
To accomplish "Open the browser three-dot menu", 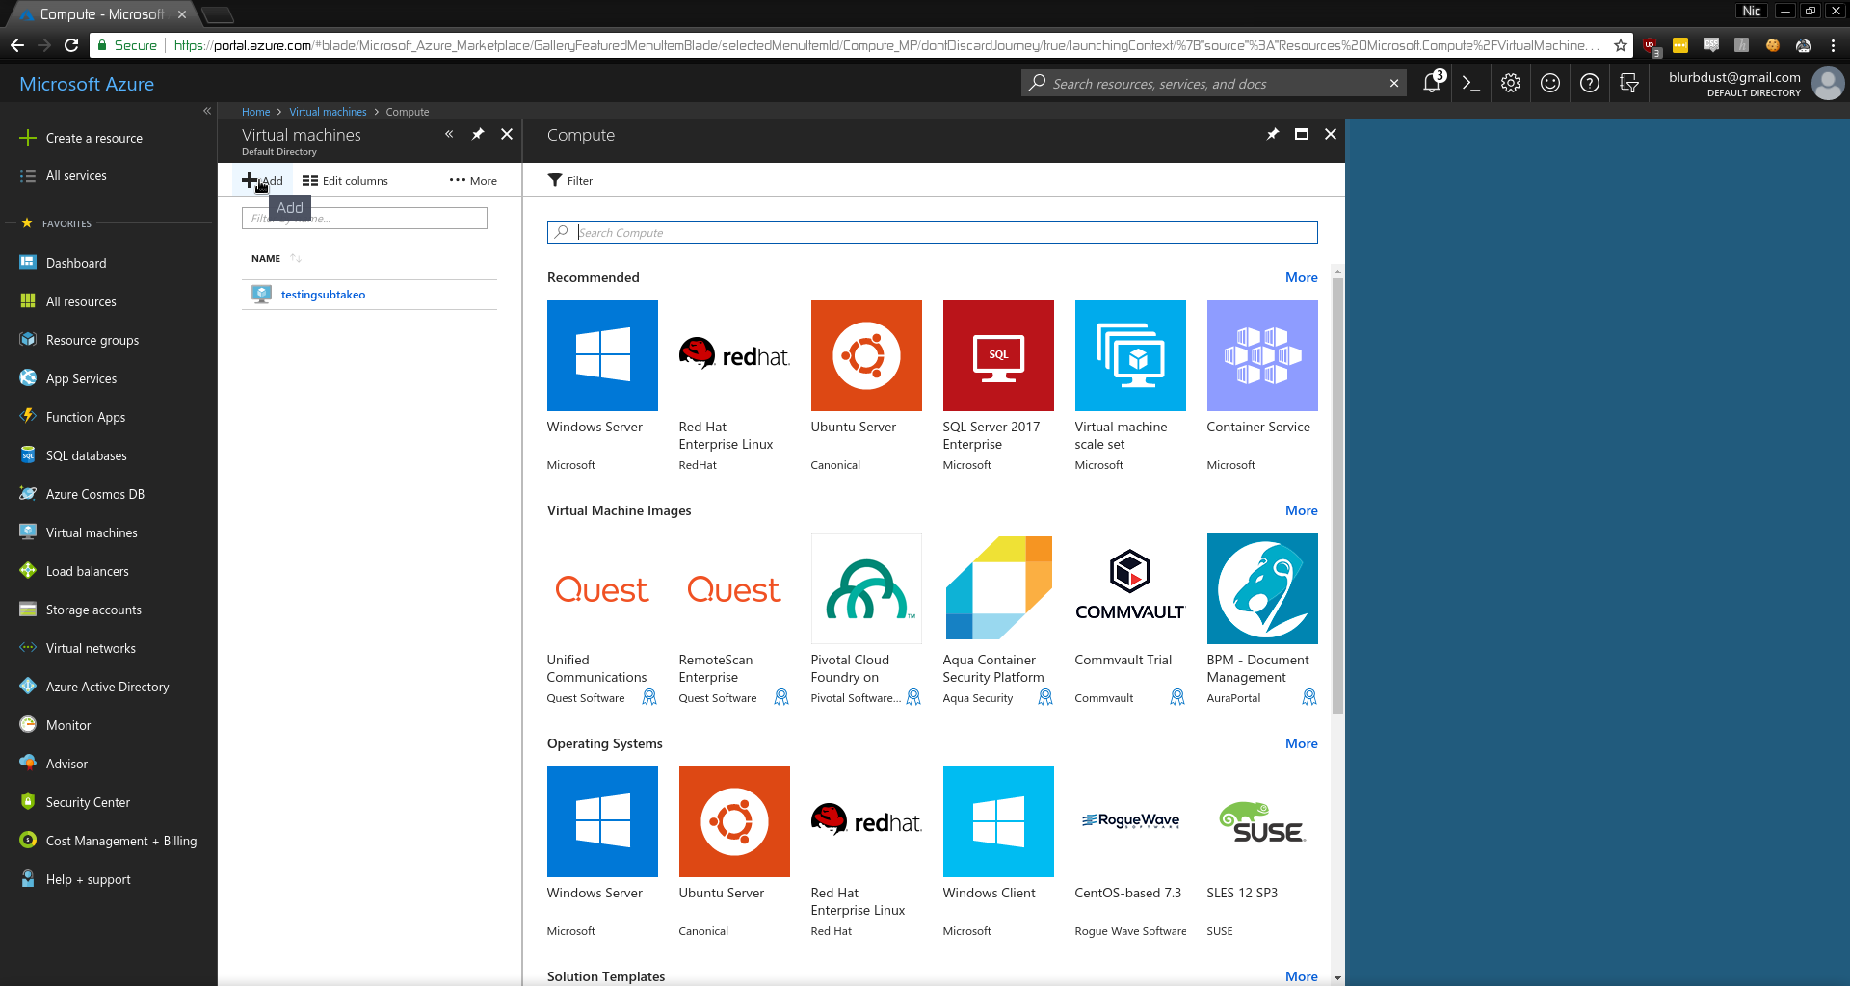I will (x=1833, y=45).
